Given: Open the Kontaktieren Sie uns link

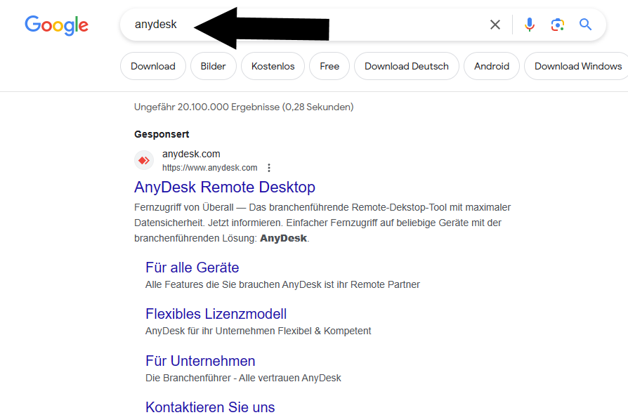Looking at the screenshot, I should (210, 407).
